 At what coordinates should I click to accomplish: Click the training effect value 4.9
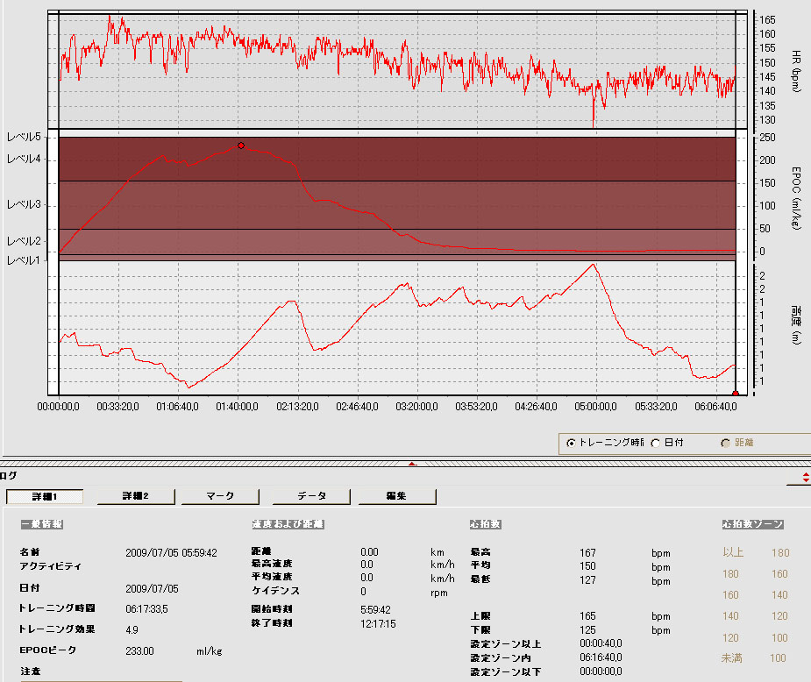coord(132,629)
